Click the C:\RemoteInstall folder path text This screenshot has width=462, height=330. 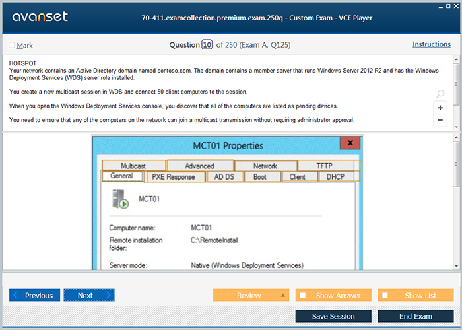tap(214, 240)
